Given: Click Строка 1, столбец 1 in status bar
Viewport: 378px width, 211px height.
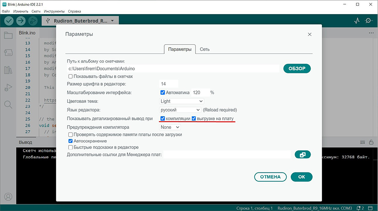Looking at the screenshot, I should coord(254,208).
